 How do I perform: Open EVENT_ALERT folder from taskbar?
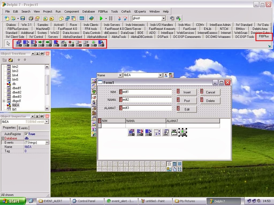click(53, 201)
